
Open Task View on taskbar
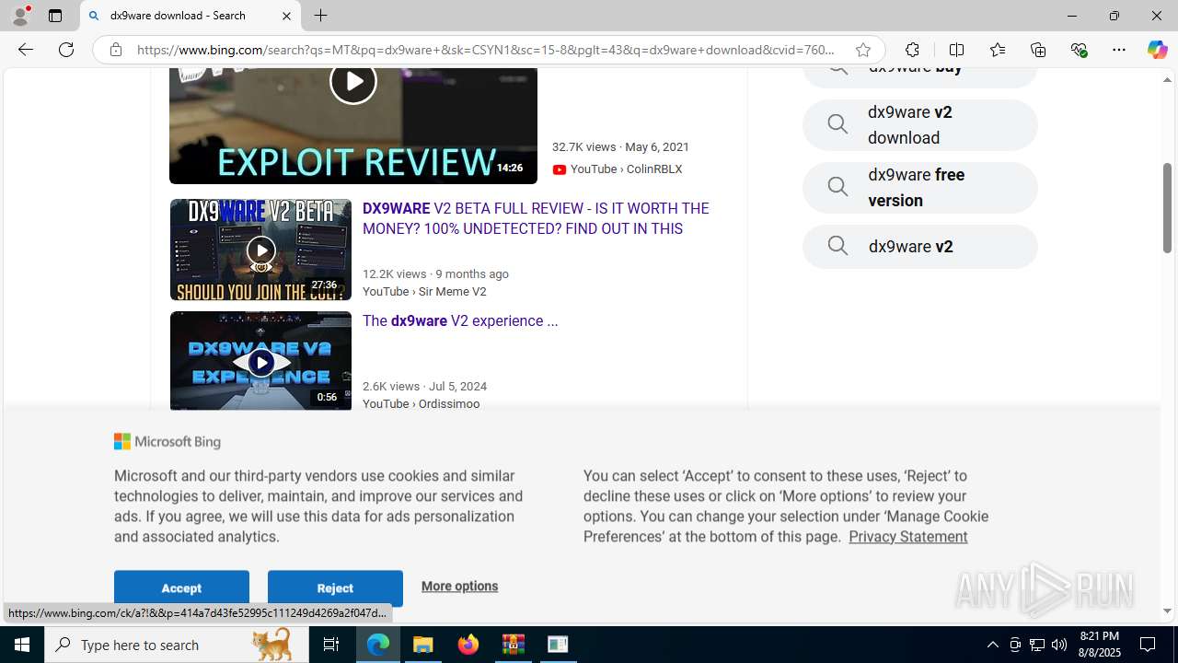tap(331, 645)
